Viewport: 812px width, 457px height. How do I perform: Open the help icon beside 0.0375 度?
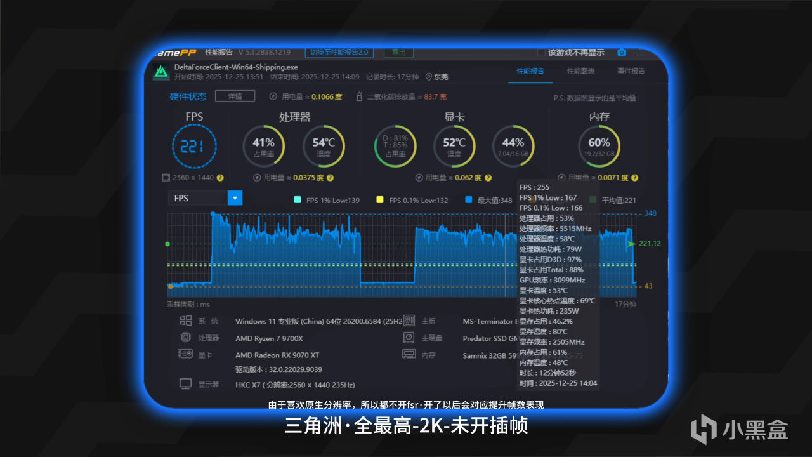pyautogui.click(x=330, y=178)
